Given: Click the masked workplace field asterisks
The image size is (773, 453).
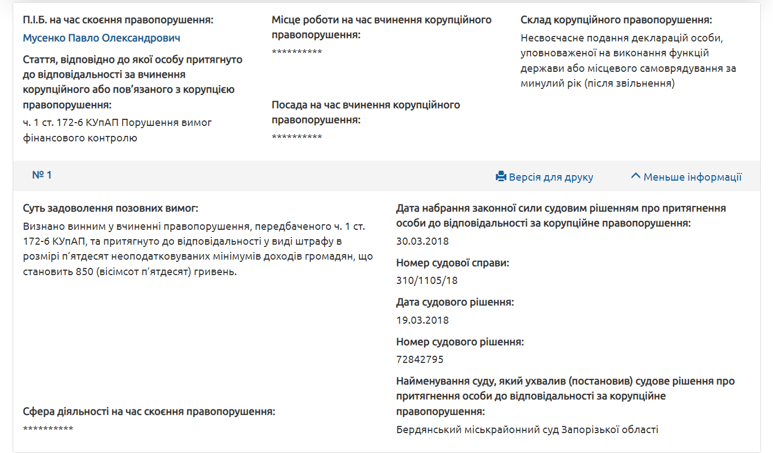Looking at the screenshot, I should point(296,52).
